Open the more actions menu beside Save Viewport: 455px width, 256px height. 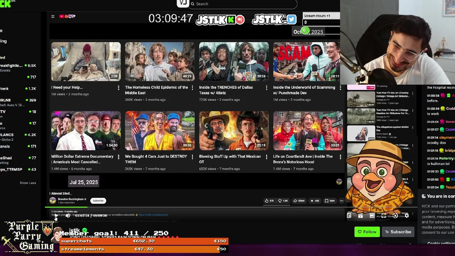[342, 201]
